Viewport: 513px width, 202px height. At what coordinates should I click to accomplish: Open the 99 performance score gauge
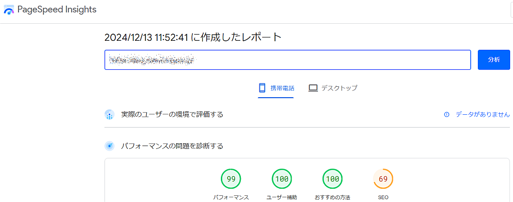click(x=231, y=179)
